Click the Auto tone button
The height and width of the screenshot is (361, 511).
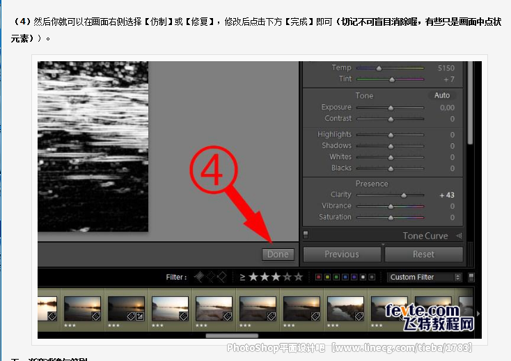[x=442, y=95]
